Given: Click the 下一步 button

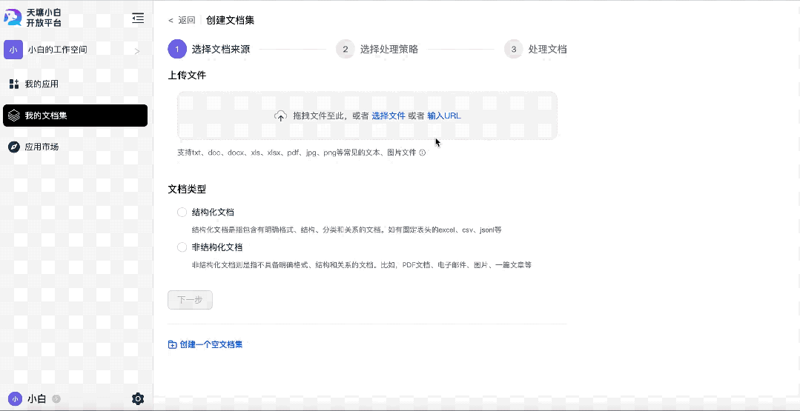Looking at the screenshot, I should [x=190, y=300].
